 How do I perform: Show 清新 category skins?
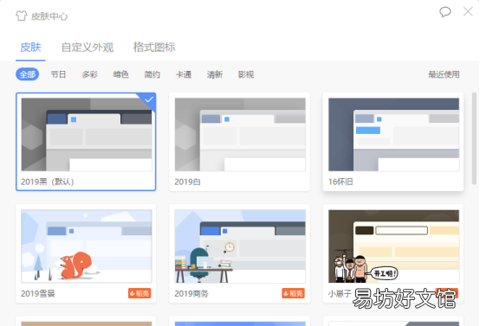click(215, 74)
